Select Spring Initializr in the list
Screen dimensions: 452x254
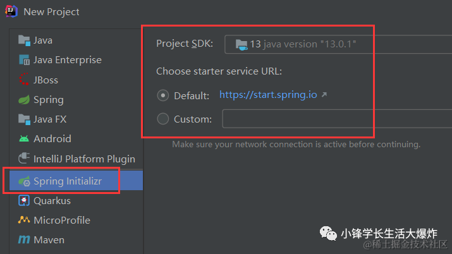point(76,180)
